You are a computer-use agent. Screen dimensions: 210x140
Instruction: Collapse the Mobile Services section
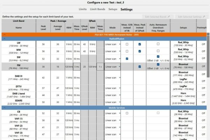click(x=3, y=107)
